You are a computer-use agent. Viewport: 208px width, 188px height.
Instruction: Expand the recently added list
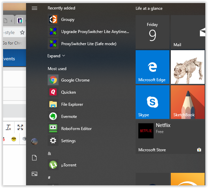click(x=56, y=56)
